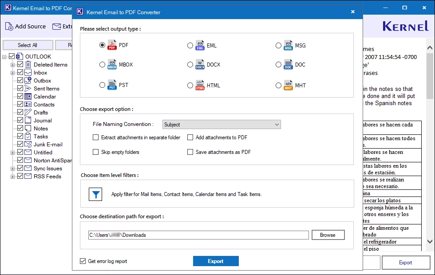Click the Inbox folder icon
435x275 pixels.
[x=28, y=73]
